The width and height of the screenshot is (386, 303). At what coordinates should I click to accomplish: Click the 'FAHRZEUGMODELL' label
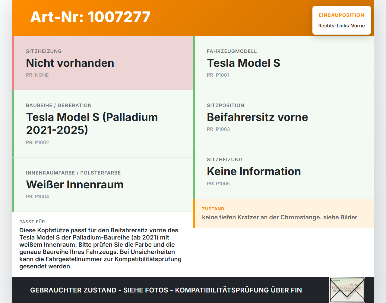coord(232,51)
